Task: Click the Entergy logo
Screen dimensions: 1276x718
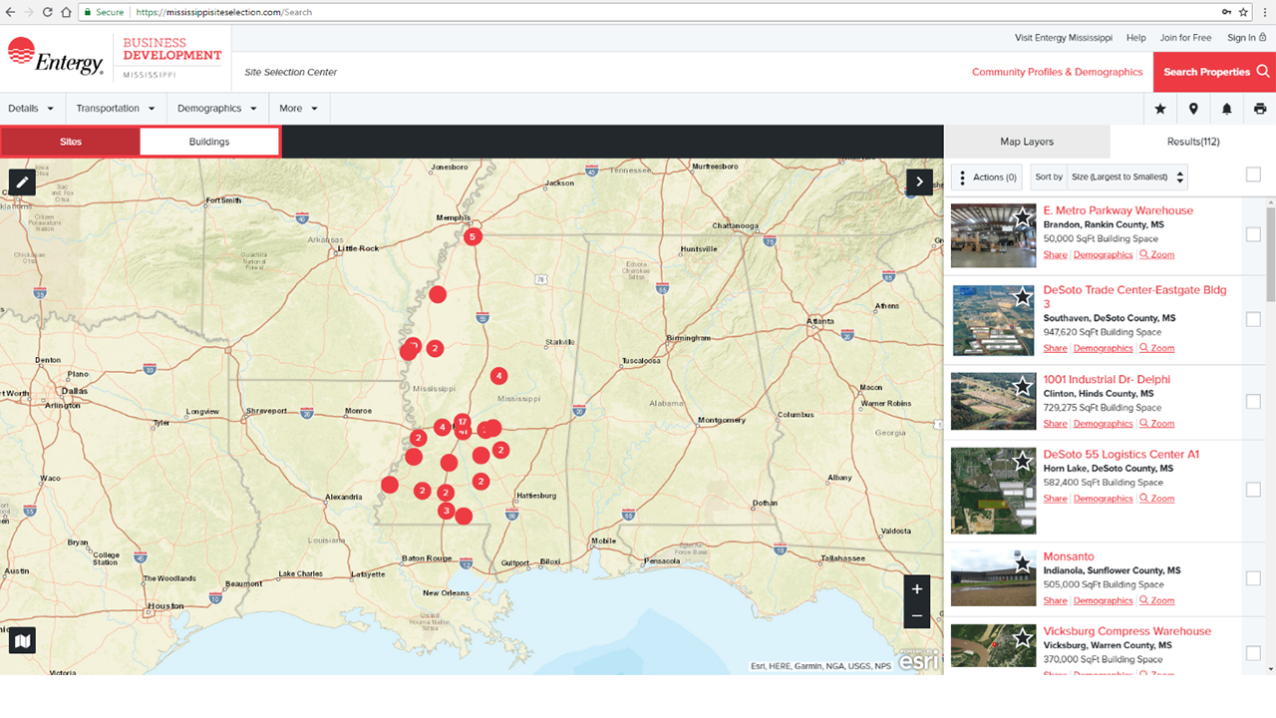Action: [55, 56]
